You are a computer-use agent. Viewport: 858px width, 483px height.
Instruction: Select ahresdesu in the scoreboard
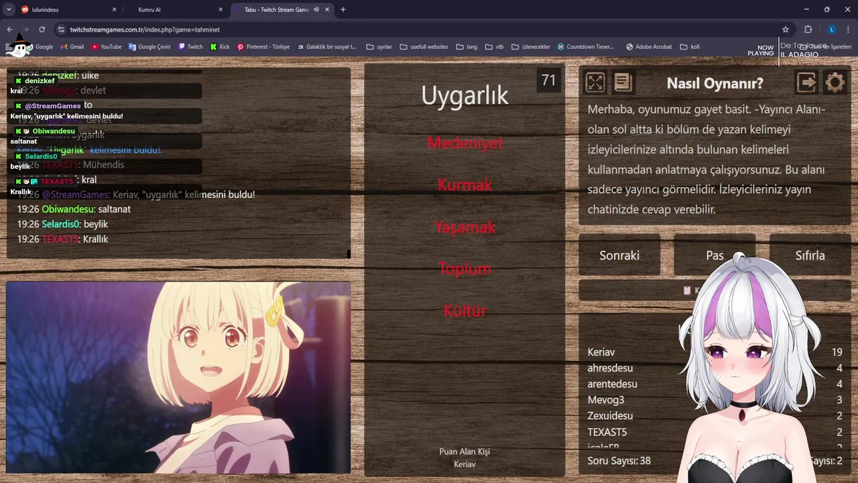click(x=610, y=368)
